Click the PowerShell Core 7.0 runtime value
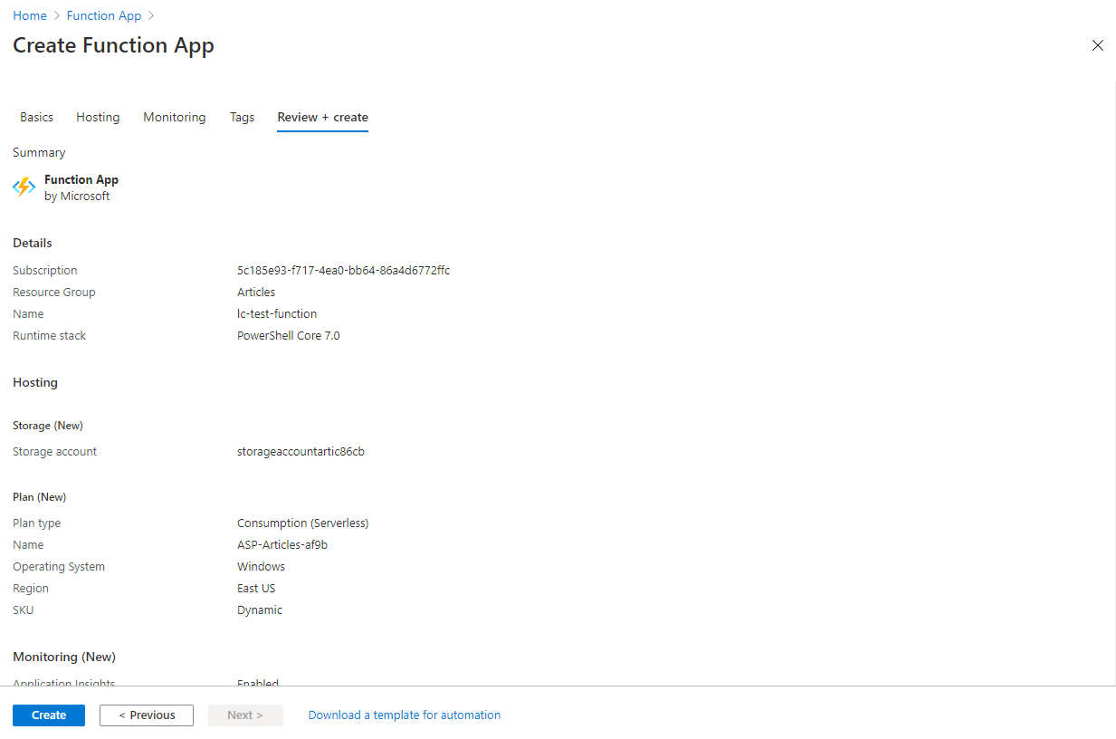The width and height of the screenshot is (1116, 739). click(288, 335)
